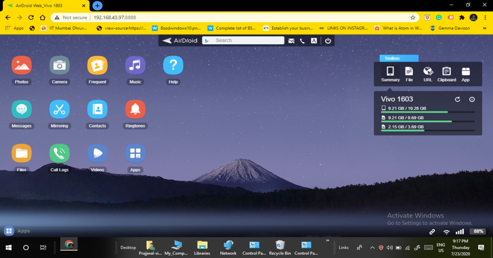Select the URL tab in Toolbox
This screenshot has height=258, width=493.
428,74
